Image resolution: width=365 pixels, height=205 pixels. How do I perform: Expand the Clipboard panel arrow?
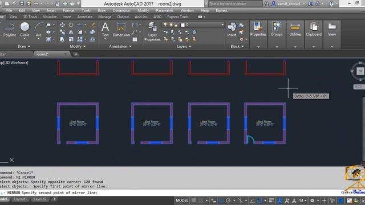314,47
